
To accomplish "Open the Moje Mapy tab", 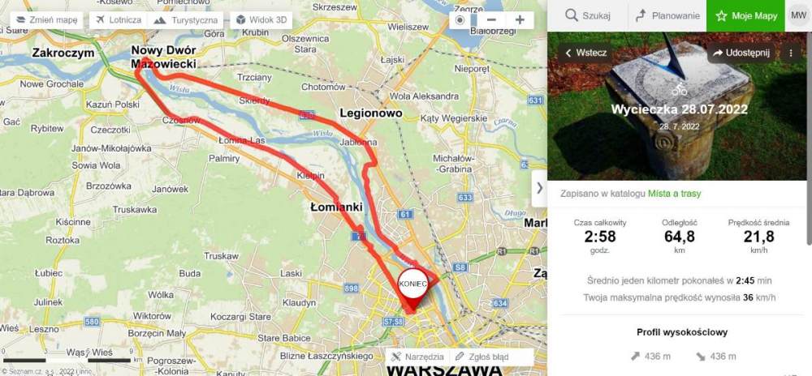I will [746, 16].
